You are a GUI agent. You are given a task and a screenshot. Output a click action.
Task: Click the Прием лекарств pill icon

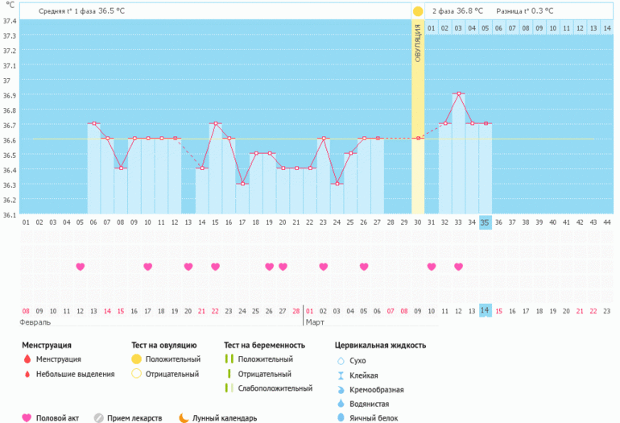[98, 418]
